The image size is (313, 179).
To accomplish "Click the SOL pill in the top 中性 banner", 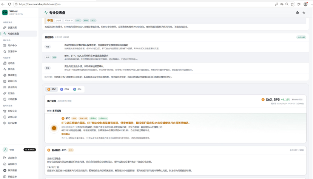I will point(93,20).
